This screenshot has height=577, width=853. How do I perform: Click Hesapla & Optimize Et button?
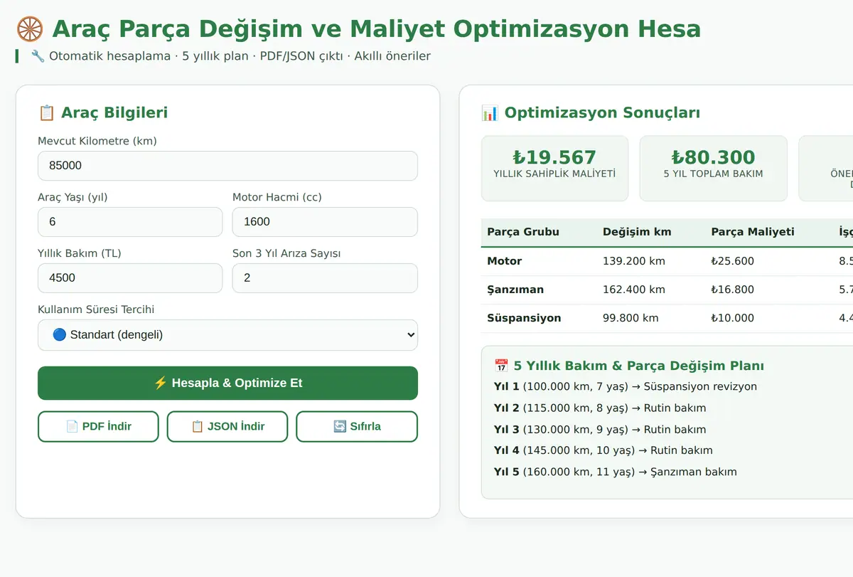click(x=227, y=383)
